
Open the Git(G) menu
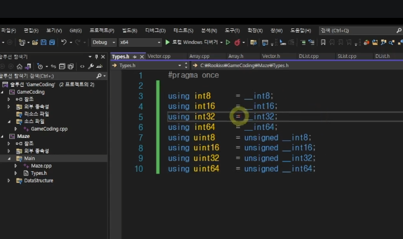75,30
